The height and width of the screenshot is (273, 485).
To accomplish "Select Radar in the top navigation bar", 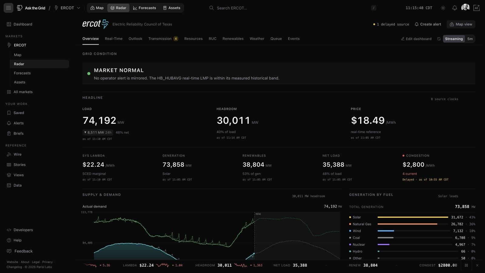I will [x=118, y=8].
